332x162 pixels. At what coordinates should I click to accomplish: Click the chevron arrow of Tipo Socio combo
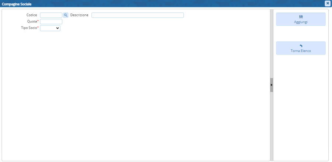tap(58, 28)
